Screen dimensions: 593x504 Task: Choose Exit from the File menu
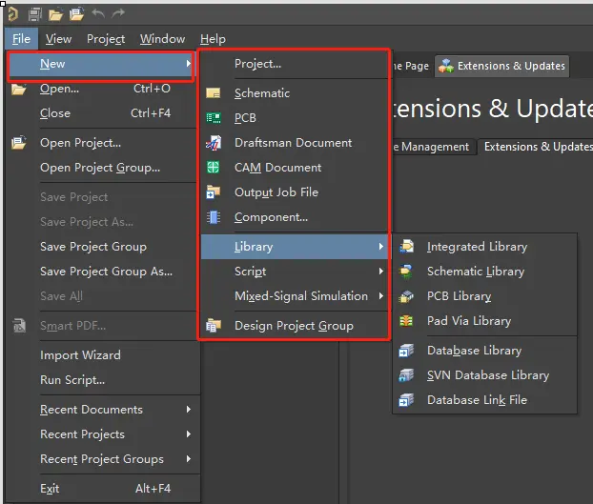[x=101, y=488]
